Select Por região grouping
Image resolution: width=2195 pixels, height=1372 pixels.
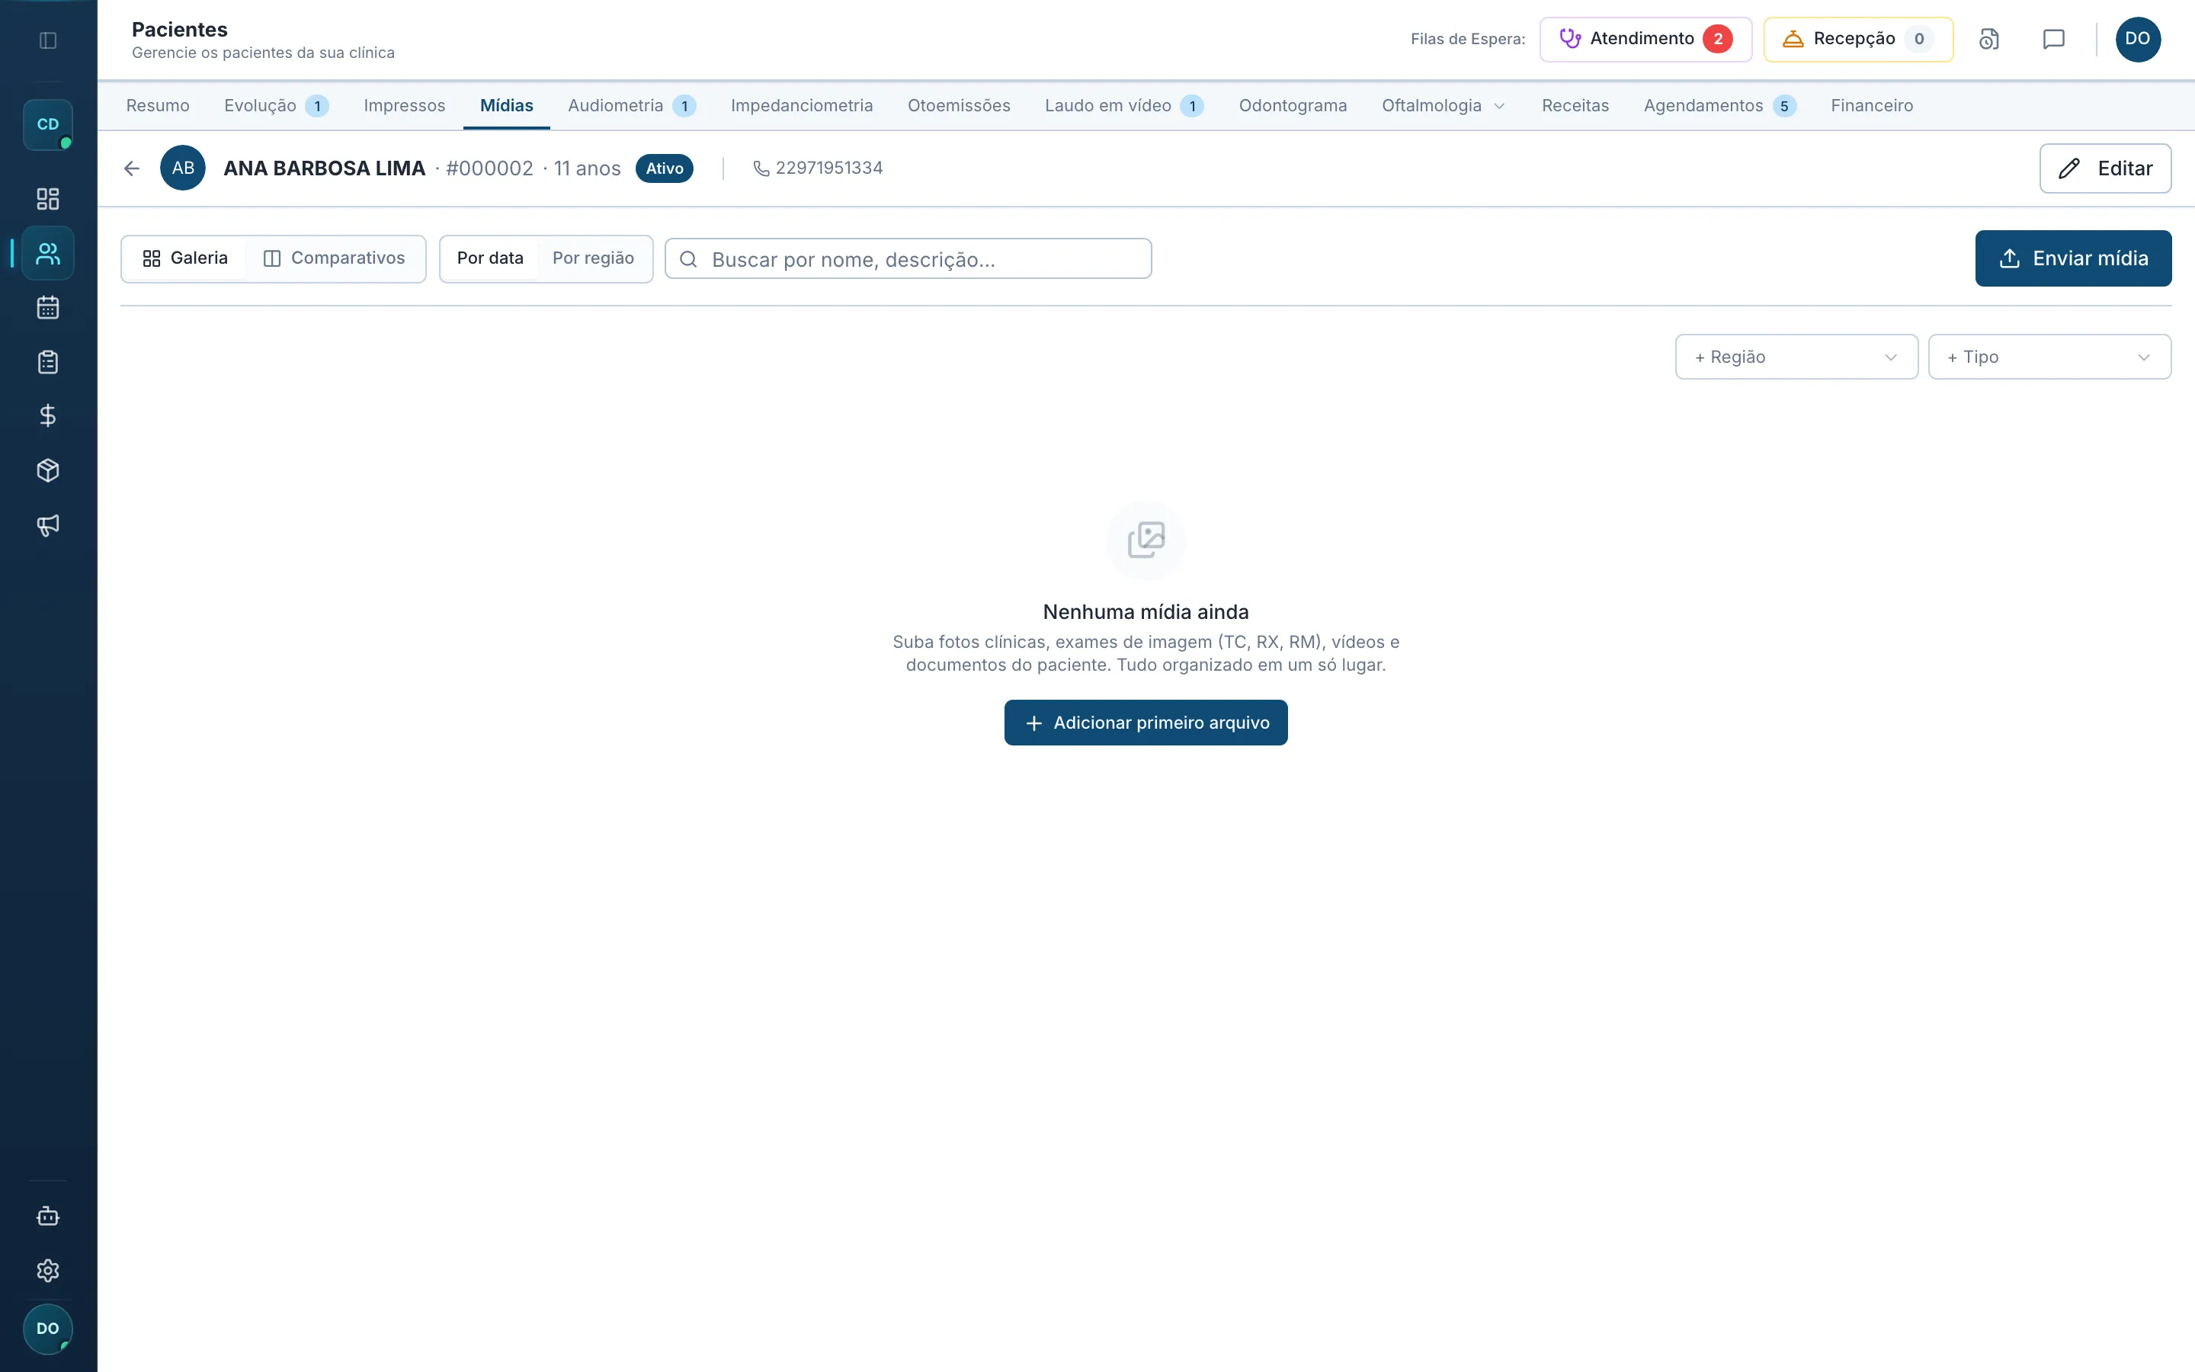593,258
